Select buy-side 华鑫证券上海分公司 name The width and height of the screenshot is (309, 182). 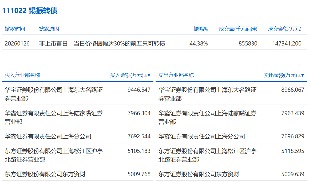point(48,136)
